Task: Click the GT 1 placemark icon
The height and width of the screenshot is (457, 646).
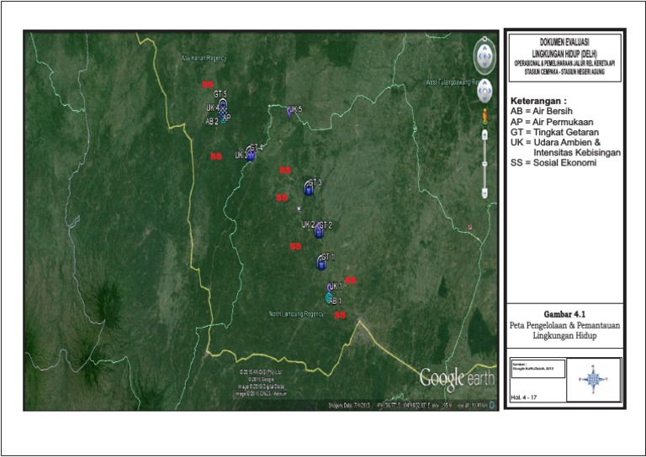Action: (322, 262)
